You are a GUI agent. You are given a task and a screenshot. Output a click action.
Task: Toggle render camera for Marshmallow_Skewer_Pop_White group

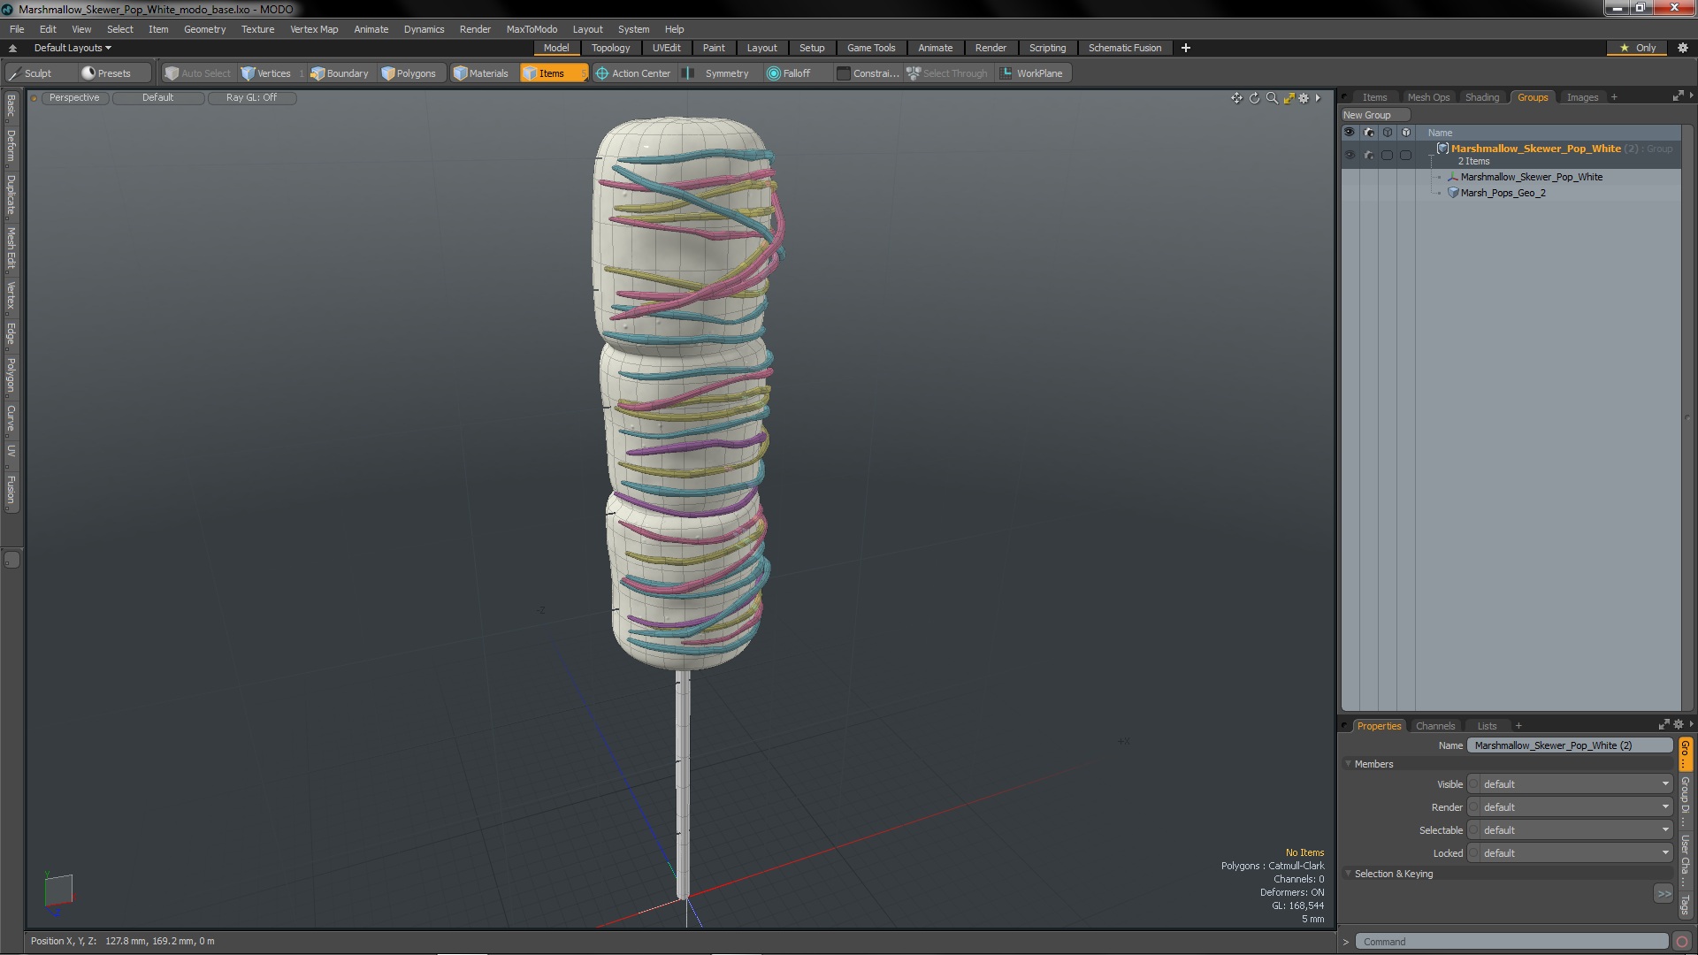1369,155
